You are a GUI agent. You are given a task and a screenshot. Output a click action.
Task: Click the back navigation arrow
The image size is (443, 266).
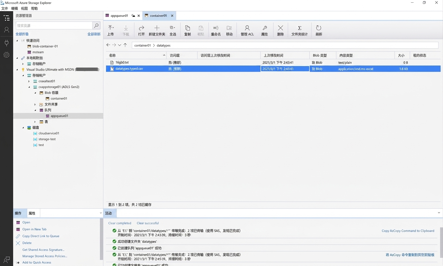(x=108, y=45)
